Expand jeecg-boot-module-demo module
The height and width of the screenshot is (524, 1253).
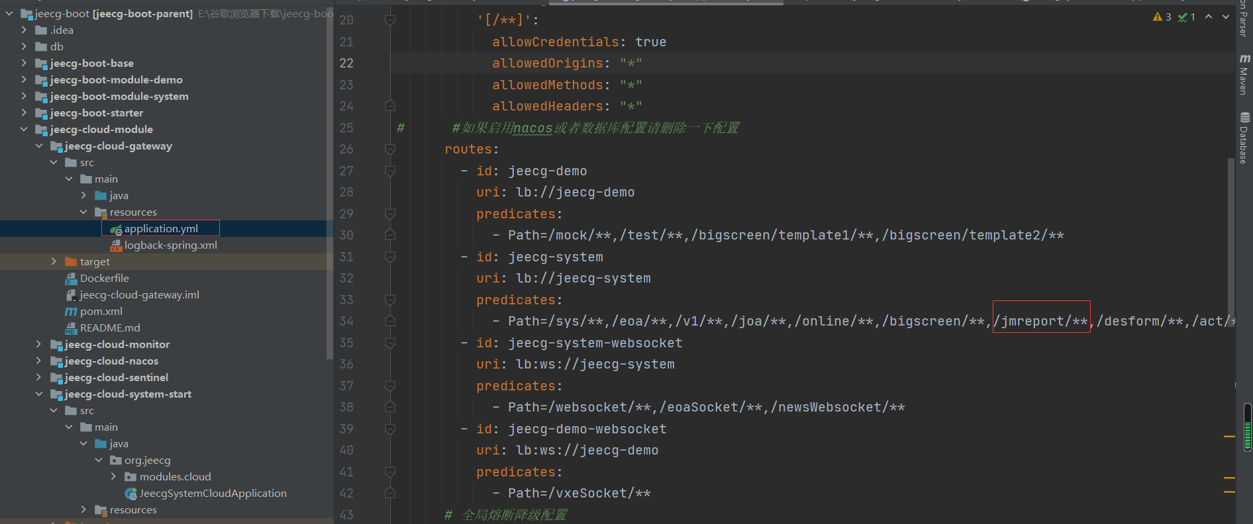click(24, 79)
